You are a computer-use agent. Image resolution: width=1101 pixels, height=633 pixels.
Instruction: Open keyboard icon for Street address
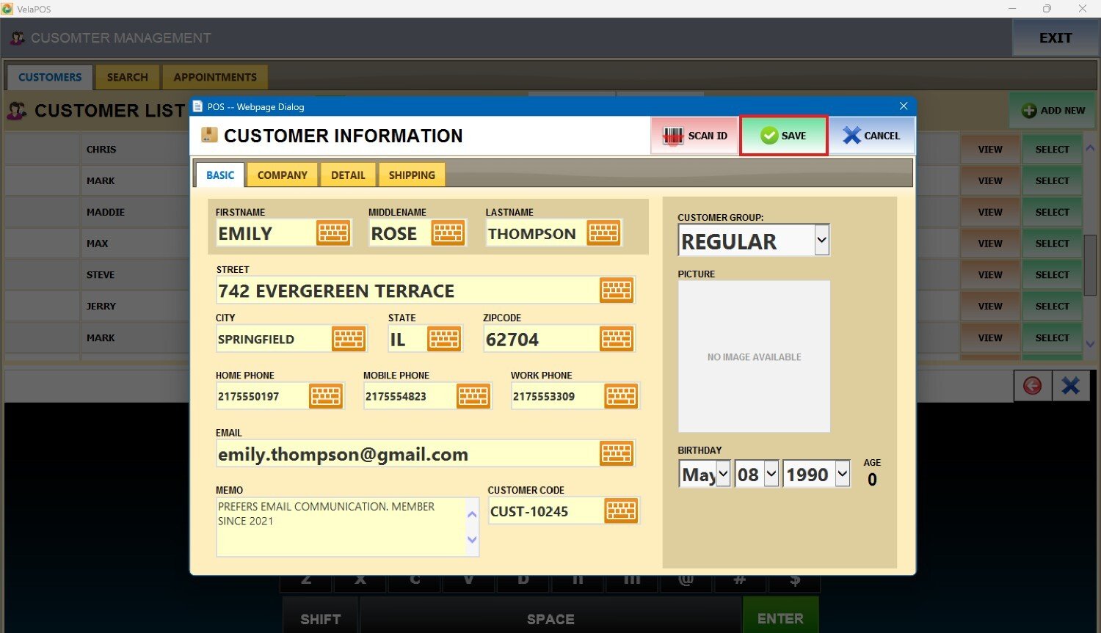point(617,290)
